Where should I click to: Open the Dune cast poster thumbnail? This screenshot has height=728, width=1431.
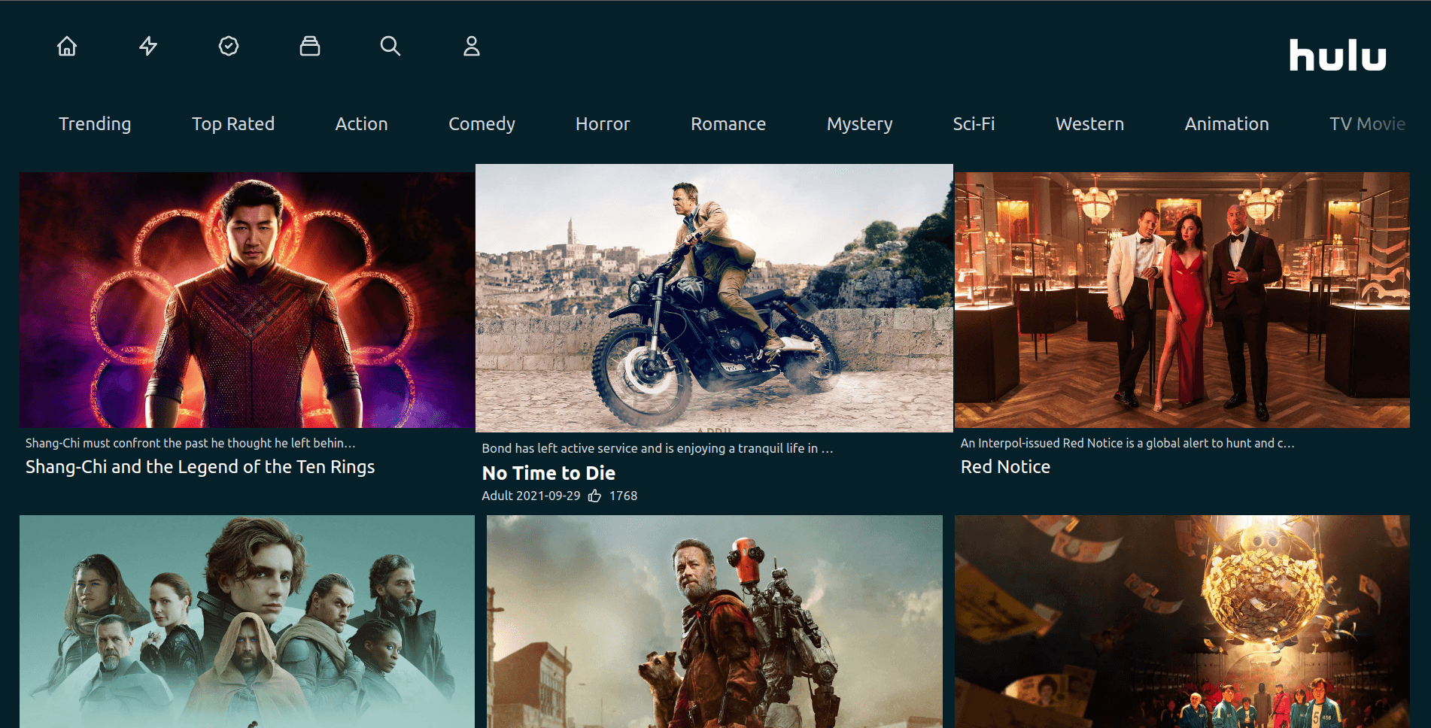click(247, 621)
